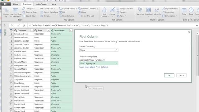Image resolution: width=199 pixels, height=112 pixels.
Task: Select row 1 Bennie Andrews cell
Action: (x=24, y=34)
